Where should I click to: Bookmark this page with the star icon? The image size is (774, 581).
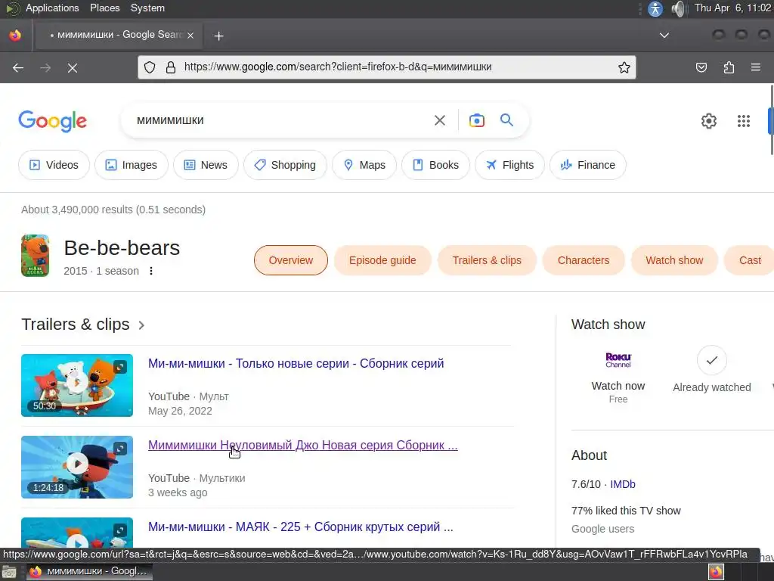click(624, 67)
